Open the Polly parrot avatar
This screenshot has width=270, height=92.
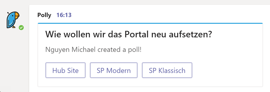coord(13,20)
